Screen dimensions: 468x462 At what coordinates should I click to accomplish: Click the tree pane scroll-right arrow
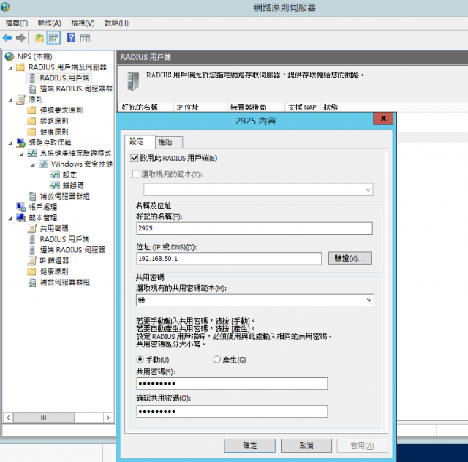point(108,417)
